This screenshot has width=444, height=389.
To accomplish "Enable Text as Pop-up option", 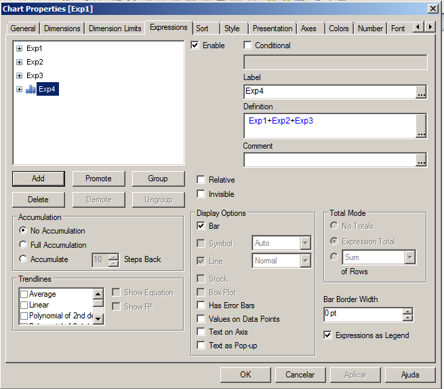I will click(x=201, y=346).
